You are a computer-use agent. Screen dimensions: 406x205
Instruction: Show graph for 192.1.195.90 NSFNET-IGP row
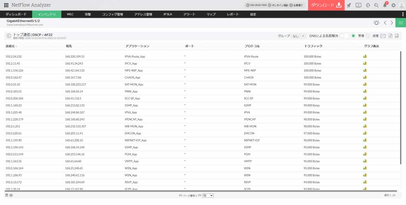pyautogui.click(x=365, y=140)
